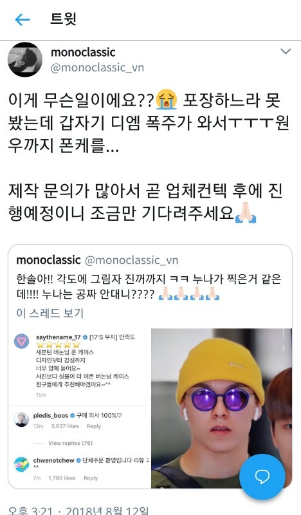Screen dimensions: 301x515
Task: Open pledis_boos username link
Action: coord(51,415)
